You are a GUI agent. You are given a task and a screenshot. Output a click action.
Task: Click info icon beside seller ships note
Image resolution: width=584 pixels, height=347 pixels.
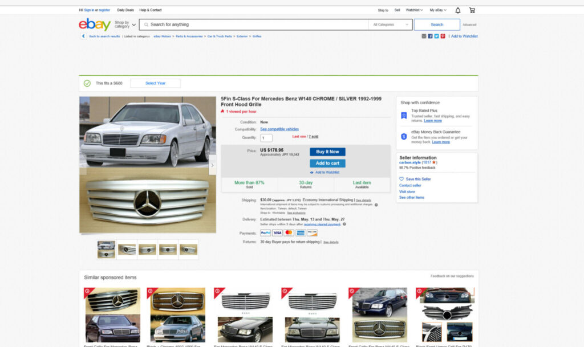tap(344, 224)
